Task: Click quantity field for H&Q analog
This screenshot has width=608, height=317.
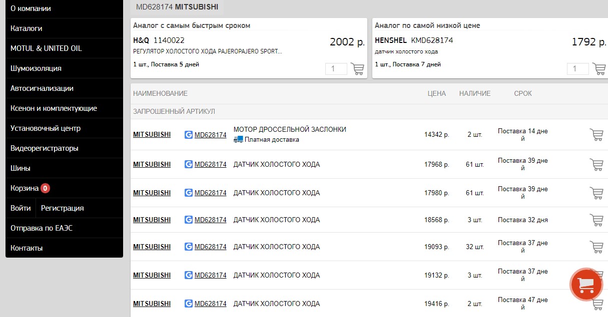Action: 336,69
